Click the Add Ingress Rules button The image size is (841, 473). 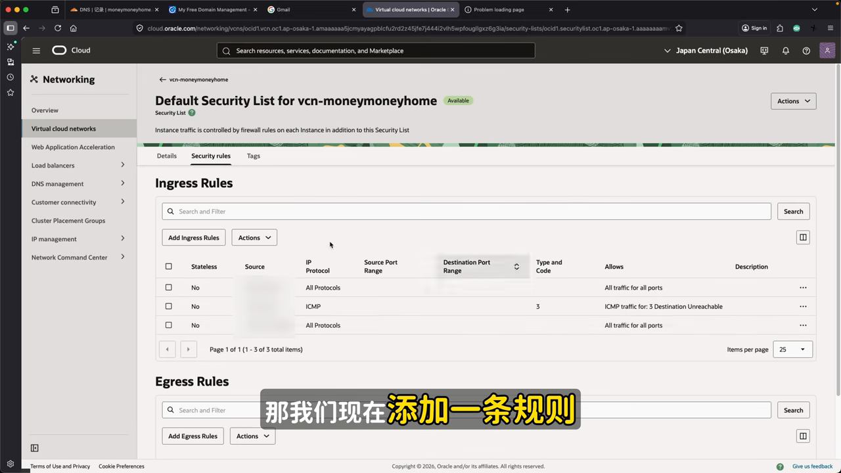click(x=194, y=238)
